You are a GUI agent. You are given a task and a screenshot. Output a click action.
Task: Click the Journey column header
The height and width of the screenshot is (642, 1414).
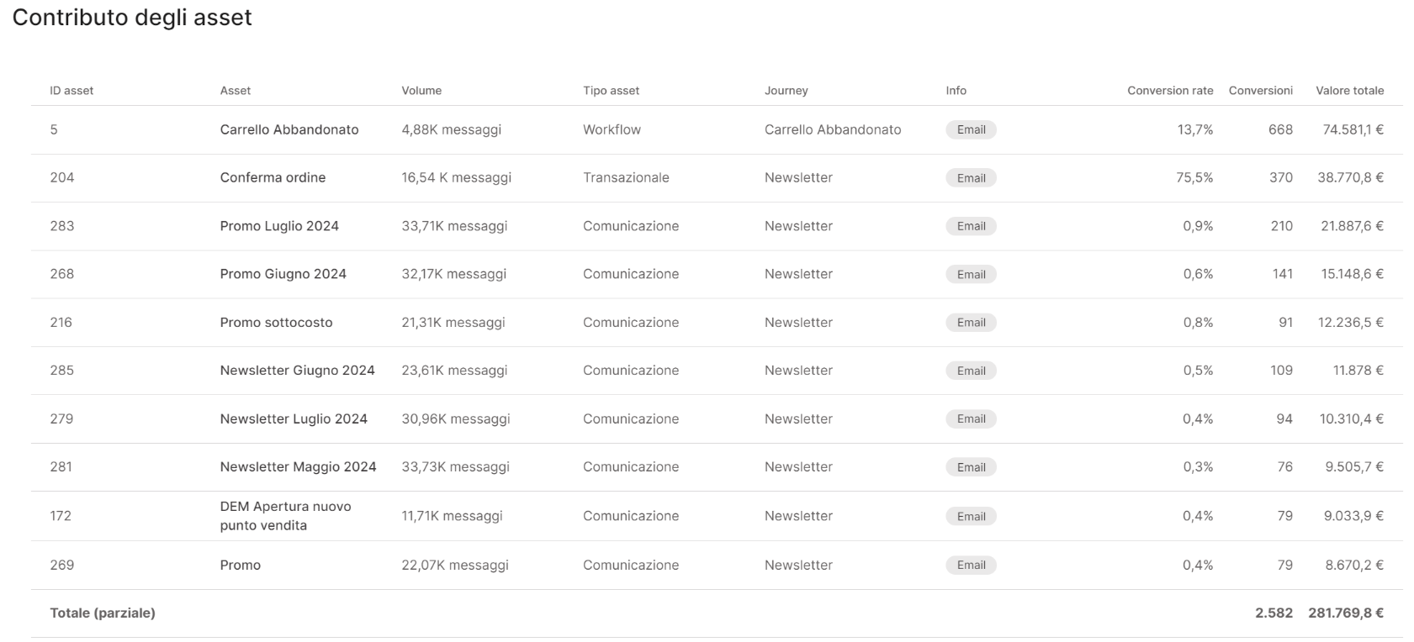786,91
